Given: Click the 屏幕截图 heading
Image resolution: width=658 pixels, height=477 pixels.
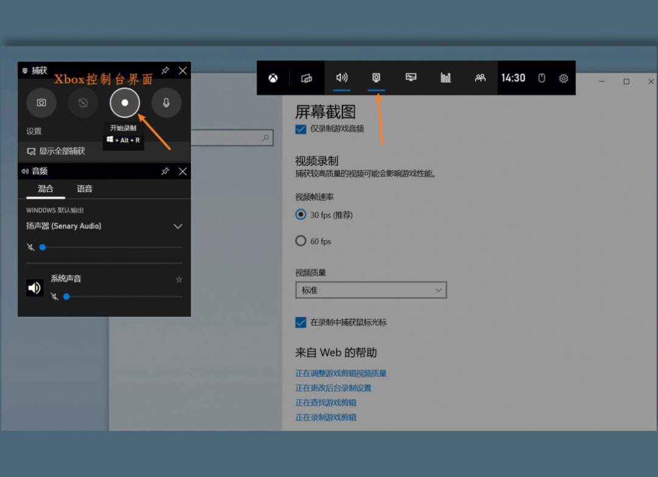Looking at the screenshot, I should 325,112.
